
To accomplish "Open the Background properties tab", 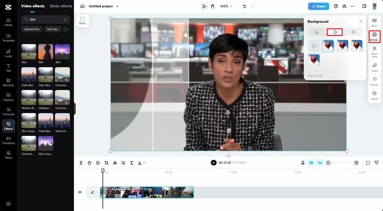I will coord(374,37).
